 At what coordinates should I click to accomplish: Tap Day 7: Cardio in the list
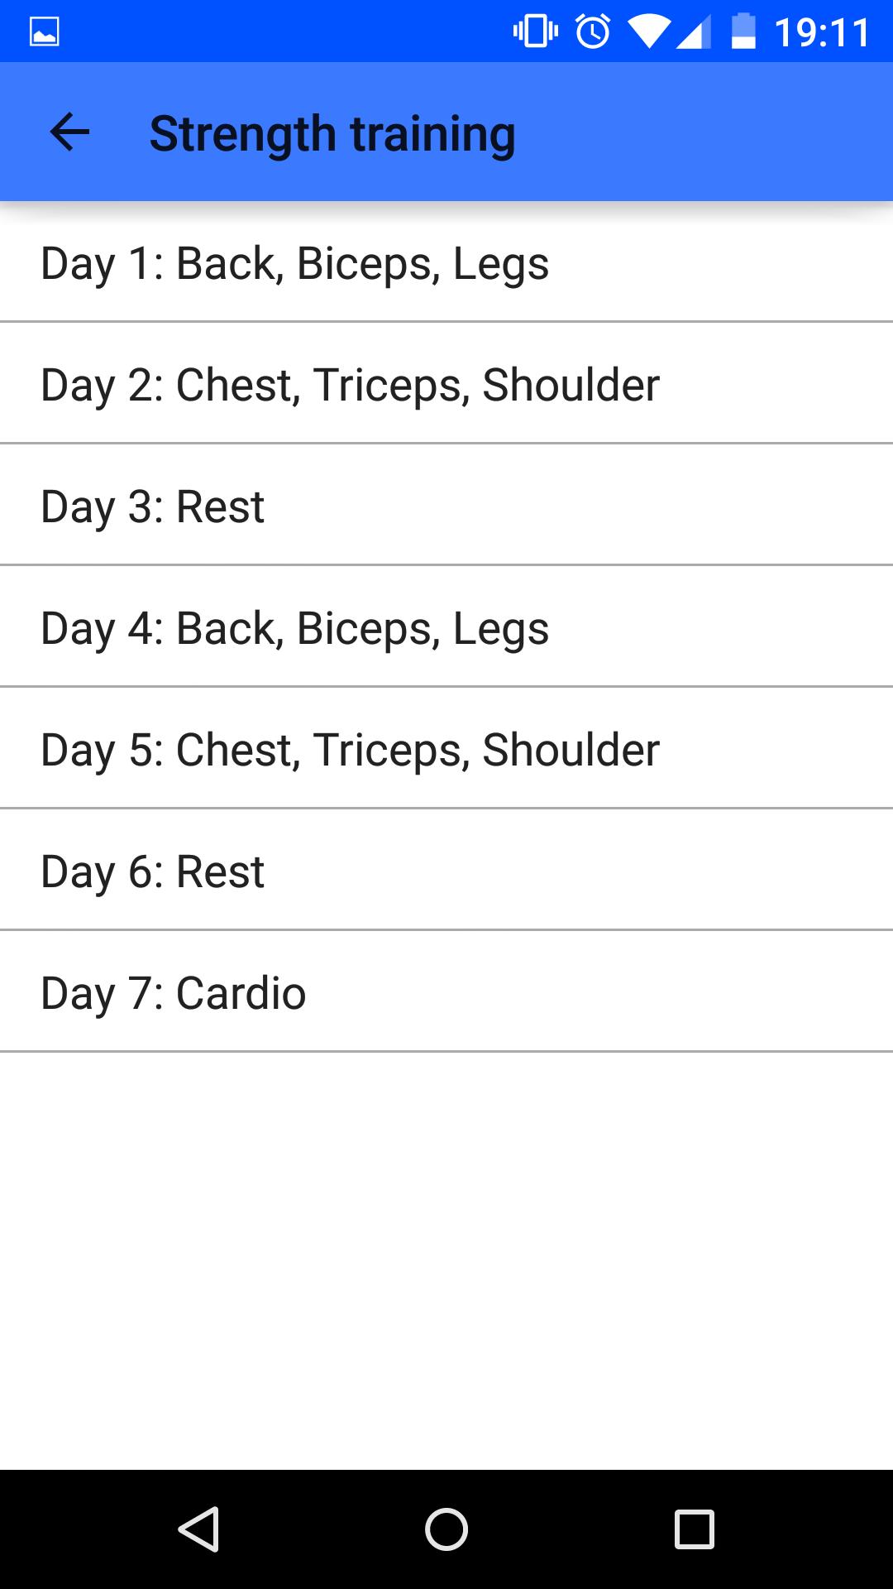pos(173,991)
